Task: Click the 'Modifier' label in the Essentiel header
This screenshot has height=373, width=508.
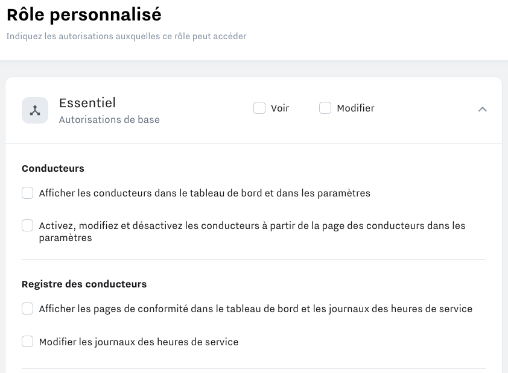Action: click(355, 108)
